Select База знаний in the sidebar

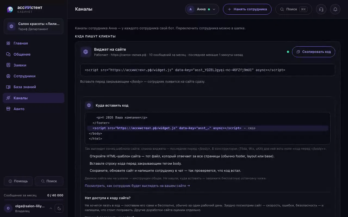click(33, 87)
